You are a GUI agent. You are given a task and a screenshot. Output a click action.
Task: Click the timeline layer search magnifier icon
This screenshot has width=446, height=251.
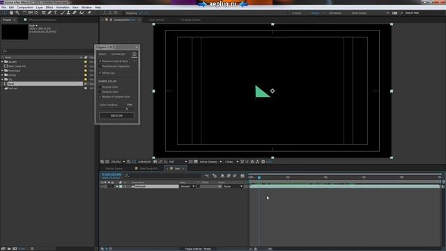coord(127,176)
